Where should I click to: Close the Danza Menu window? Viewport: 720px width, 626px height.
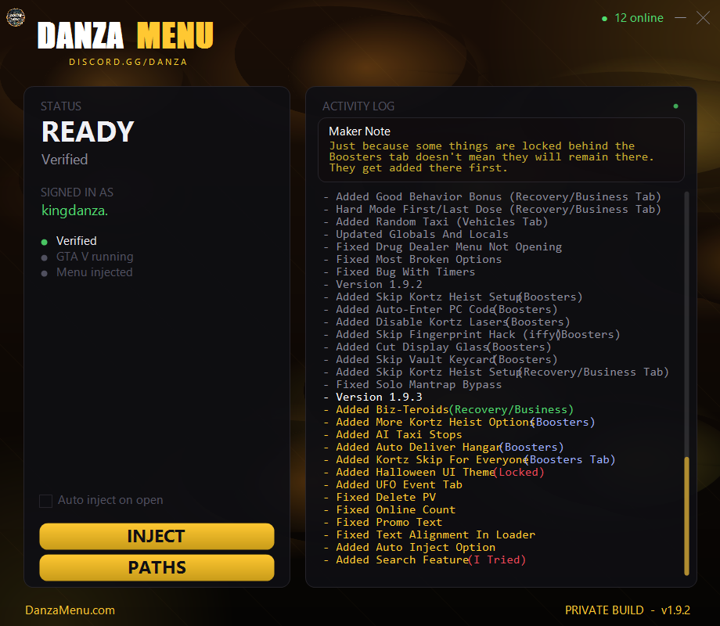point(703,18)
